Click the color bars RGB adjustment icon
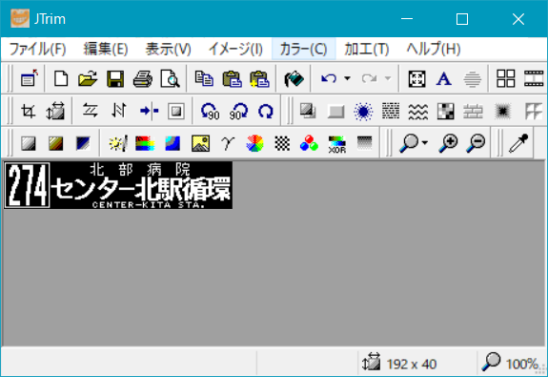 [x=145, y=143]
